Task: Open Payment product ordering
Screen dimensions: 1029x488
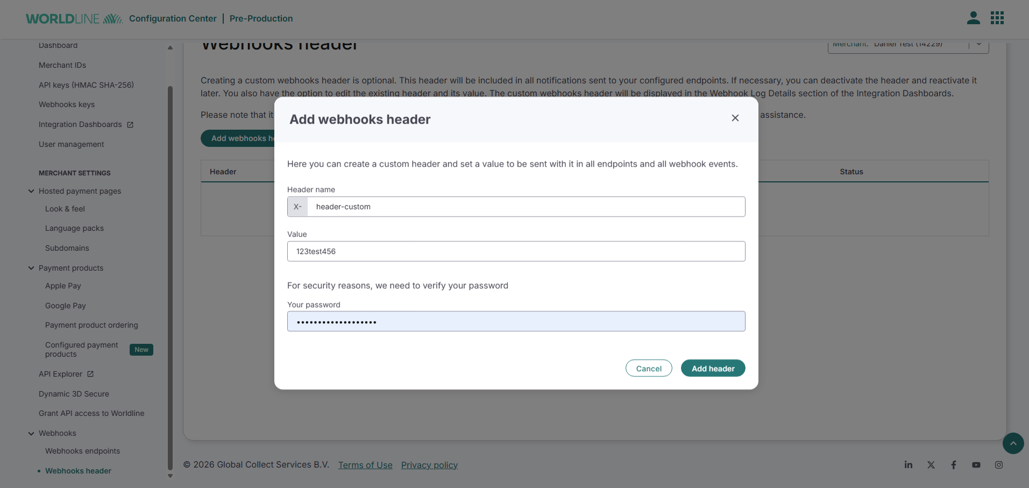Action: click(x=91, y=325)
